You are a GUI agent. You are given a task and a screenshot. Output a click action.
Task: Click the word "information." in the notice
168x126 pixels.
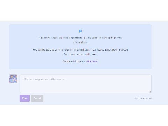click(80, 42)
